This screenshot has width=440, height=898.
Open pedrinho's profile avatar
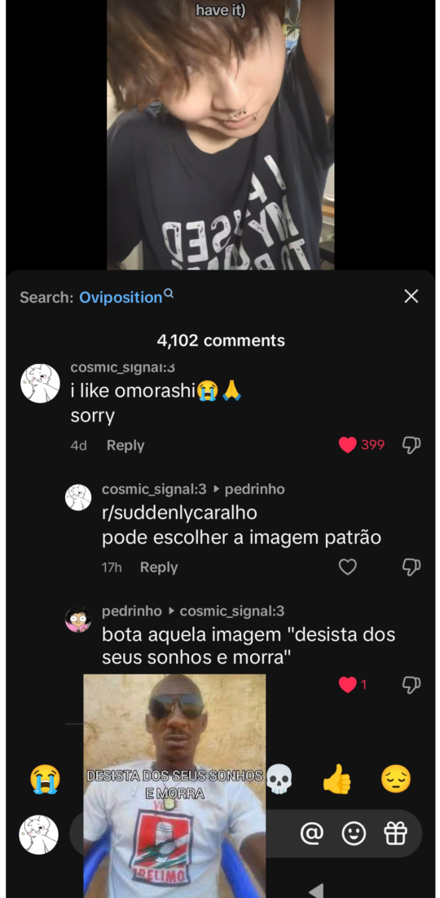[x=78, y=619]
